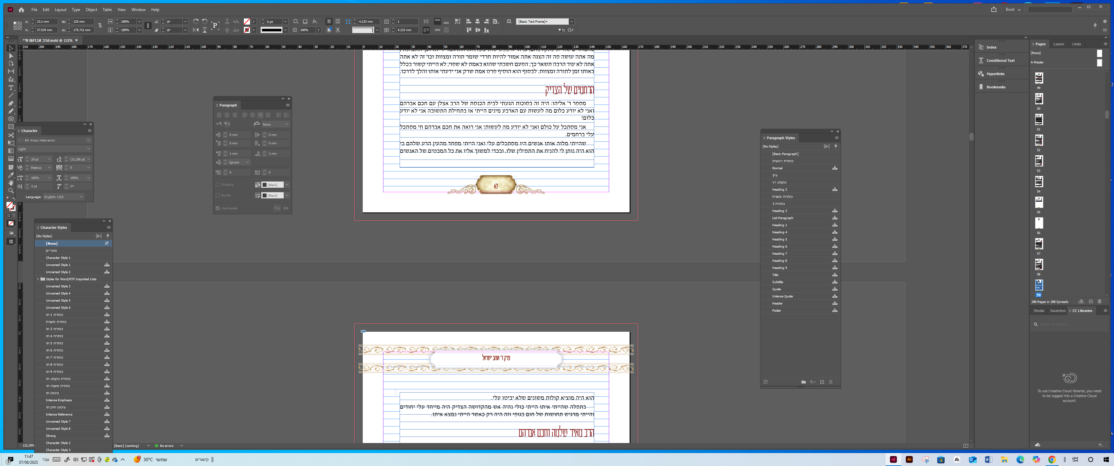Choose the Hand tool

[x=11, y=183]
